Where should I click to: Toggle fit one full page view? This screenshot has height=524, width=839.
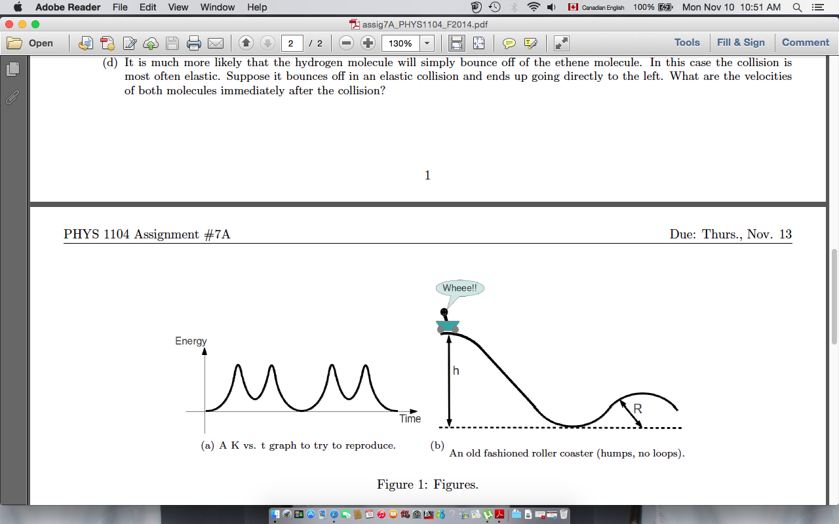(x=479, y=43)
